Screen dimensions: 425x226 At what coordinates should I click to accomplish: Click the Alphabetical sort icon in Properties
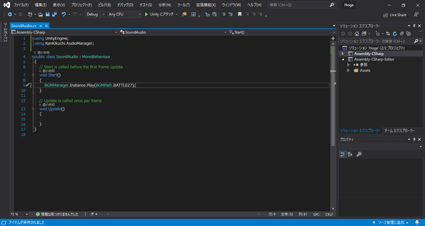[350, 154]
